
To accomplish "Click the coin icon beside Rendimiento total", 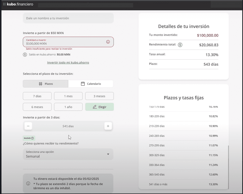I will coord(180,45).
